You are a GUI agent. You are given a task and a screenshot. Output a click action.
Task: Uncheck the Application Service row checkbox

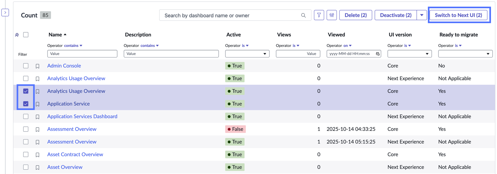tap(26, 104)
